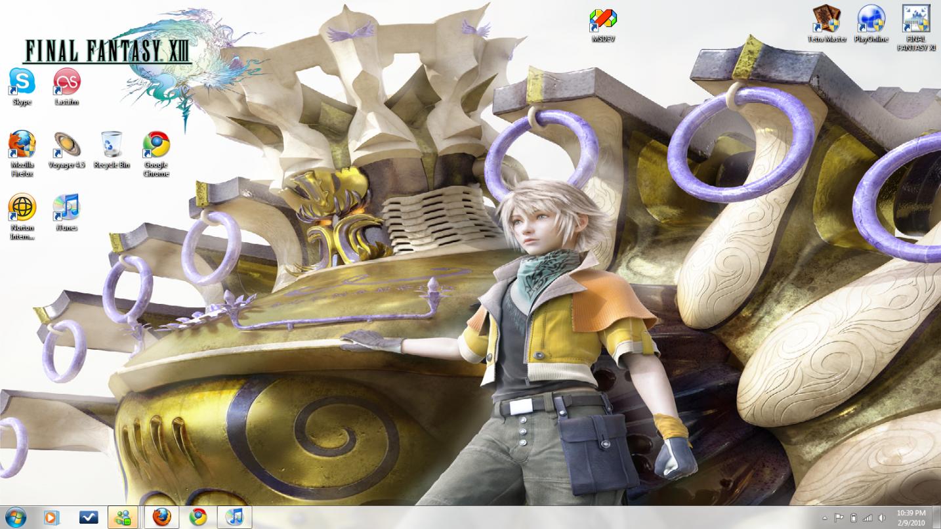Screen dimensions: 941x529
Task: Click the Show desktop button
Action: [936, 517]
